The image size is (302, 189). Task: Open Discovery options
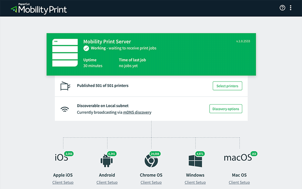click(226, 109)
